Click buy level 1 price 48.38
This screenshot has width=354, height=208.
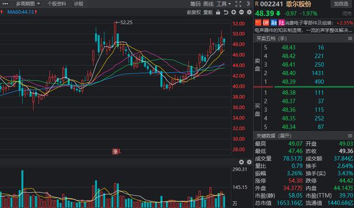(289, 92)
